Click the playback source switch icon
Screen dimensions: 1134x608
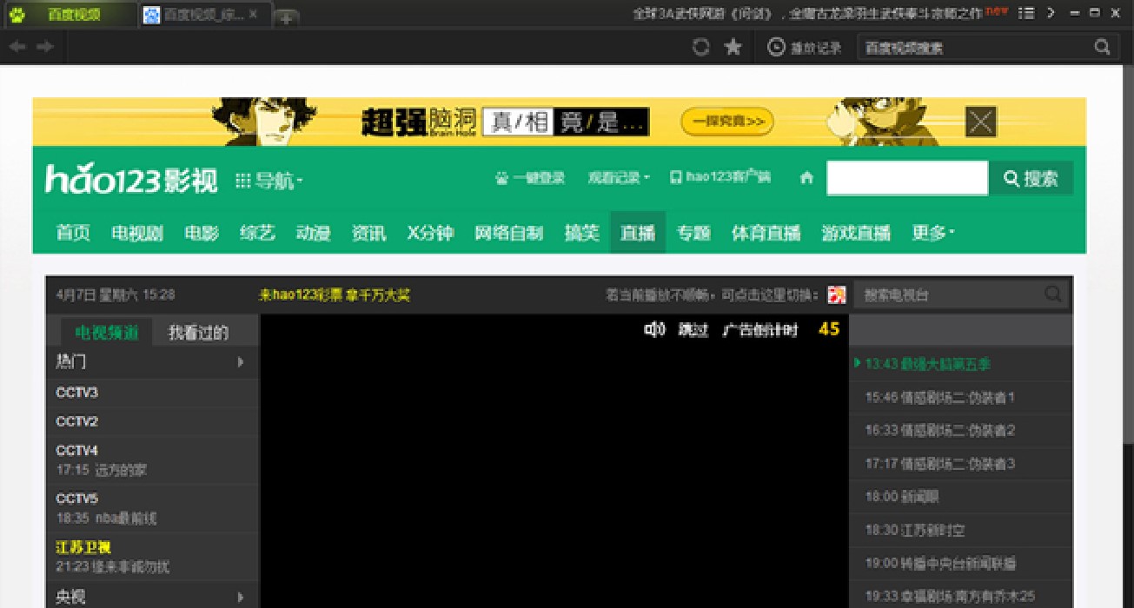click(836, 295)
